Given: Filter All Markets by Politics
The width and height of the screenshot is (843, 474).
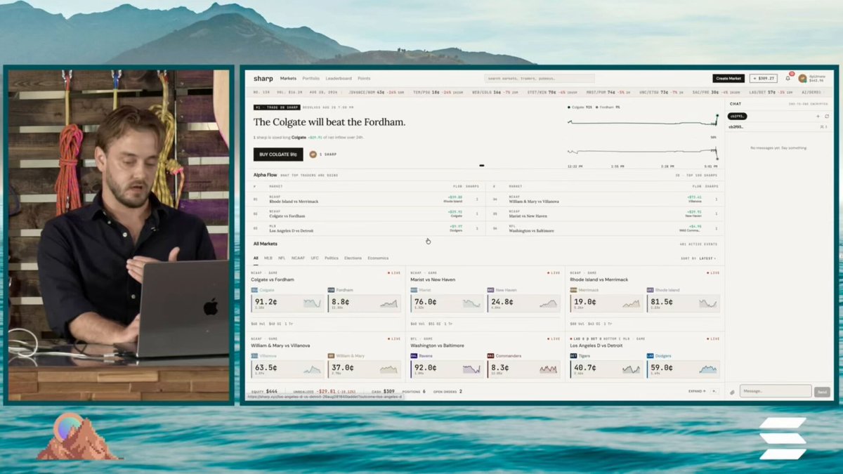Looking at the screenshot, I should pos(332,258).
